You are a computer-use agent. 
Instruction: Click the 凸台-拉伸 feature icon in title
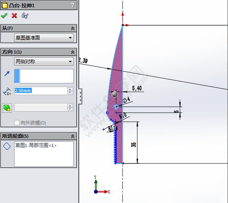click(x=4, y=5)
